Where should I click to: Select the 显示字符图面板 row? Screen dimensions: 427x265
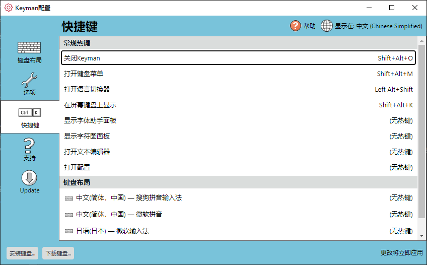[x=238, y=136]
